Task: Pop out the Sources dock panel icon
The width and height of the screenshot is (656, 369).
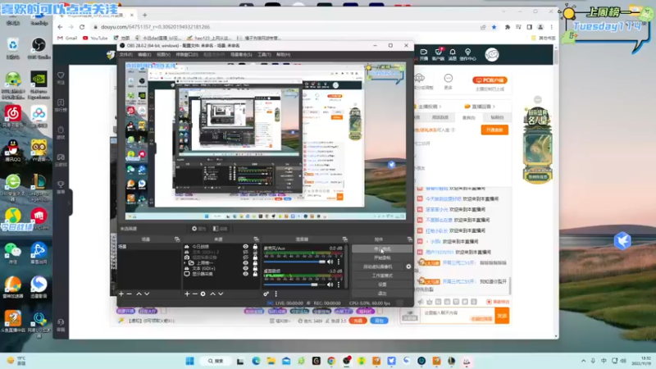Action: pos(256,239)
